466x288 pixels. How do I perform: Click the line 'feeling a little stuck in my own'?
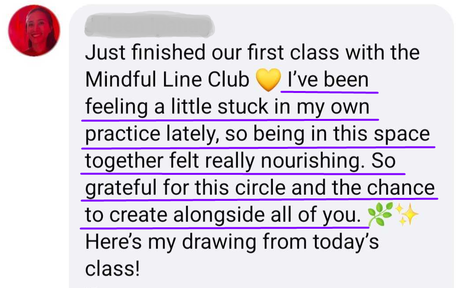click(227, 107)
